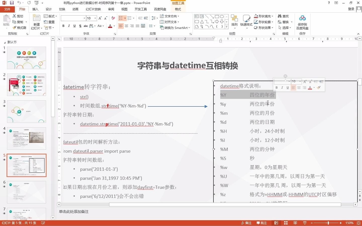The height and width of the screenshot is (226, 362).
Task: Save the presentation from quick access toolbar
Action: tap(12, 3)
